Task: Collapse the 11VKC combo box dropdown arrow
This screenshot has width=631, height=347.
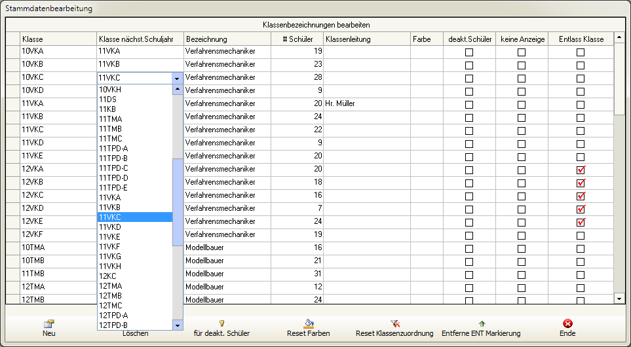Action: click(x=177, y=79)
